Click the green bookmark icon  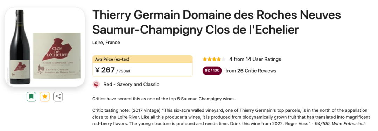point(31,97)
